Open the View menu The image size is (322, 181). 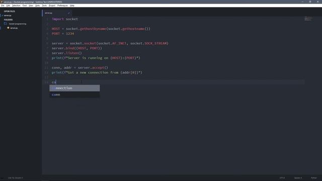[31, 6]
